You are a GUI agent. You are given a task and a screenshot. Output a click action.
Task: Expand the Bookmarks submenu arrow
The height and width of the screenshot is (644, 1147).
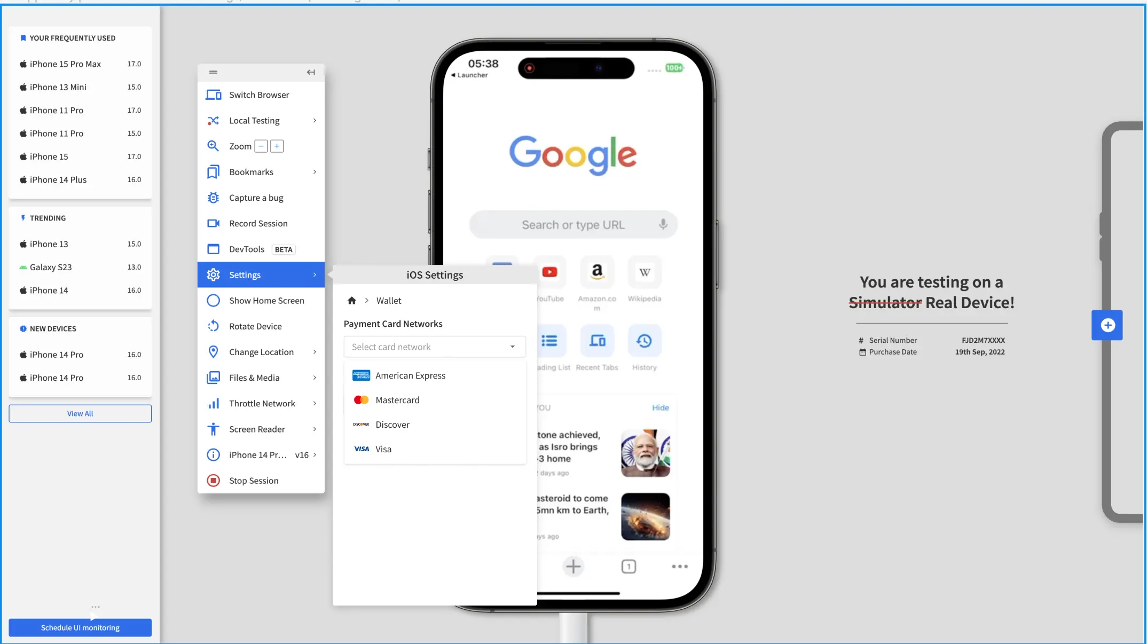pos(315,172)
